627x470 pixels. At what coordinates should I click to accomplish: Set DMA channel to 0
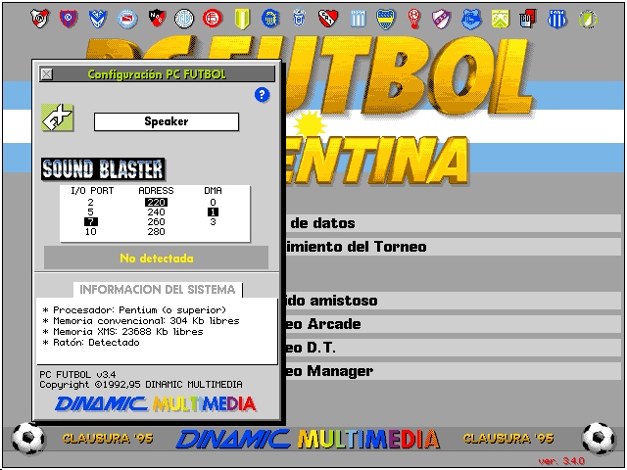coord(214,203)
